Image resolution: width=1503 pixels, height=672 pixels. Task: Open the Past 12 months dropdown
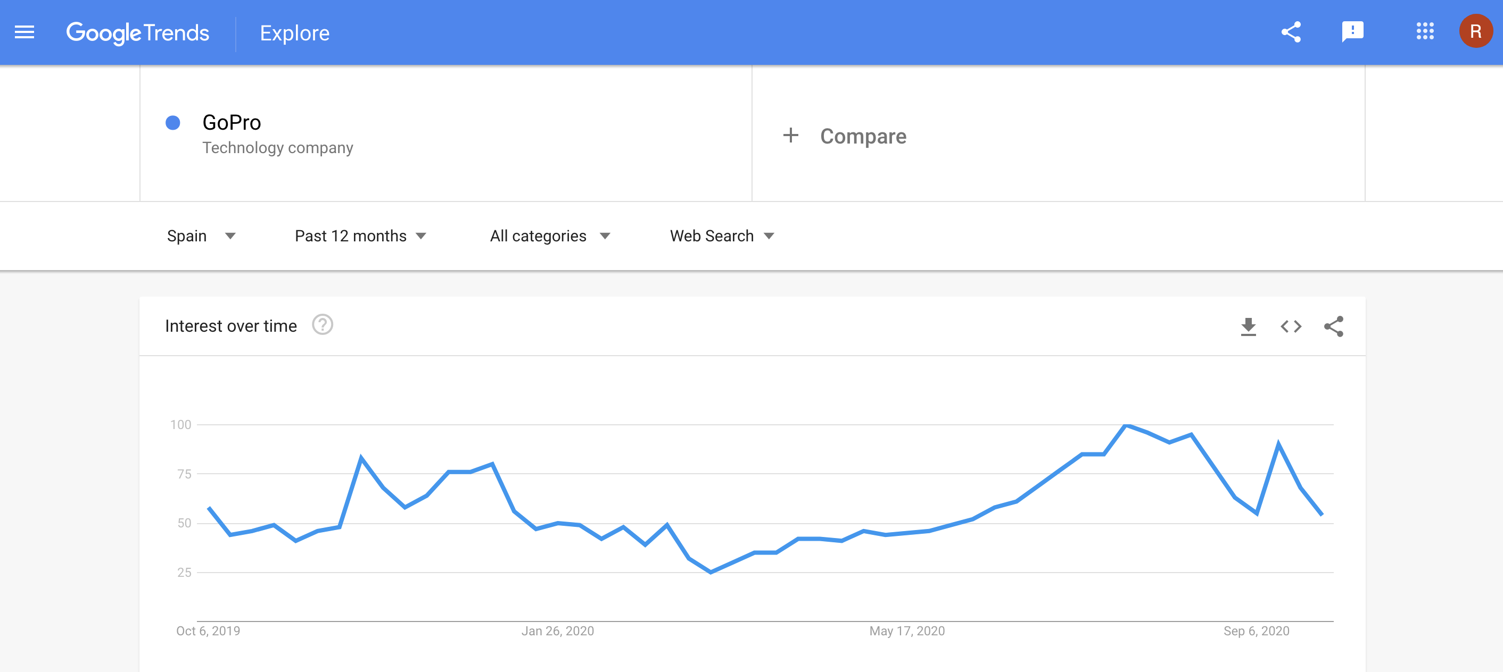360,236
